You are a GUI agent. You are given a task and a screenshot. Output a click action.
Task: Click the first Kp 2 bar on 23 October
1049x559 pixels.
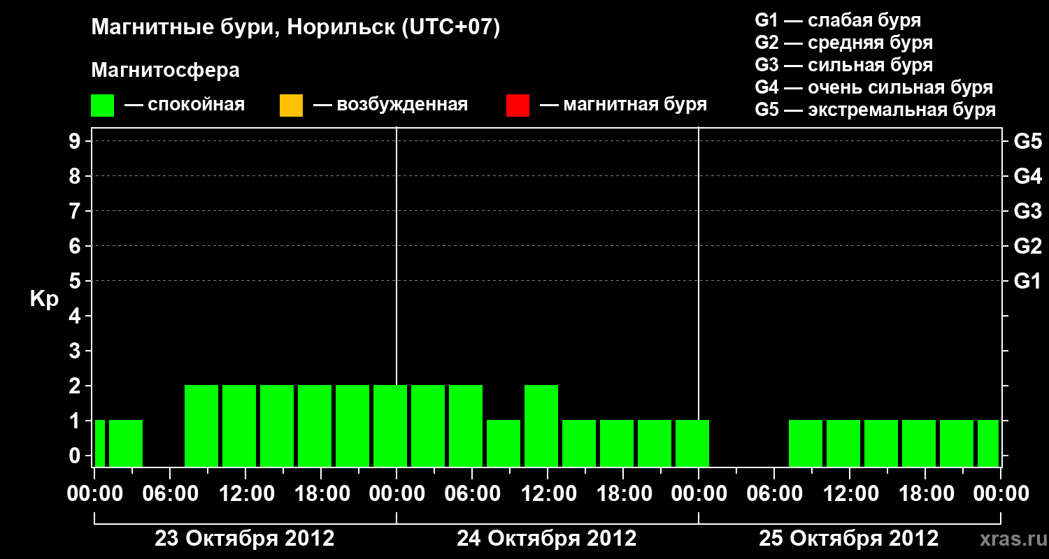[201, 426]
